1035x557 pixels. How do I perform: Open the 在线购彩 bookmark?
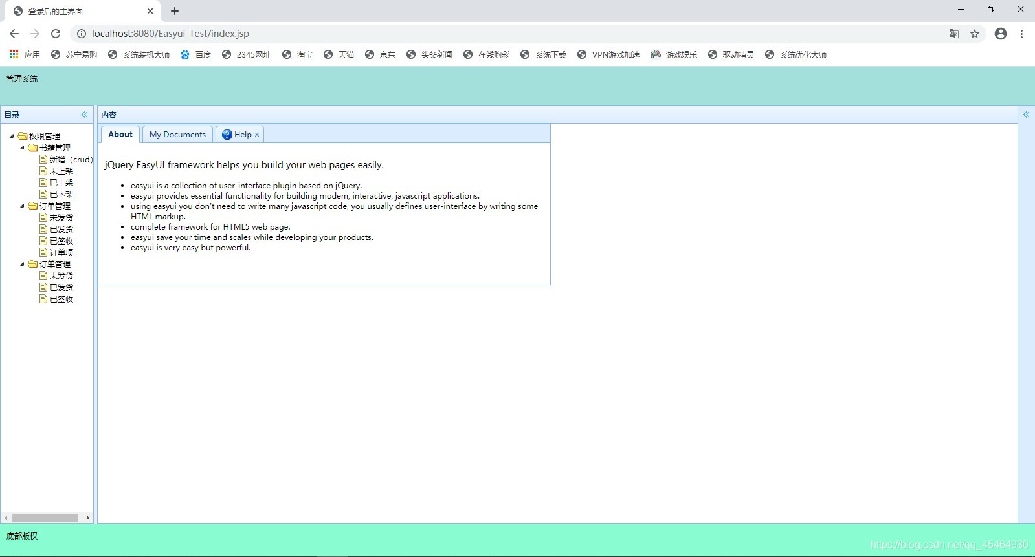[486, 54]
